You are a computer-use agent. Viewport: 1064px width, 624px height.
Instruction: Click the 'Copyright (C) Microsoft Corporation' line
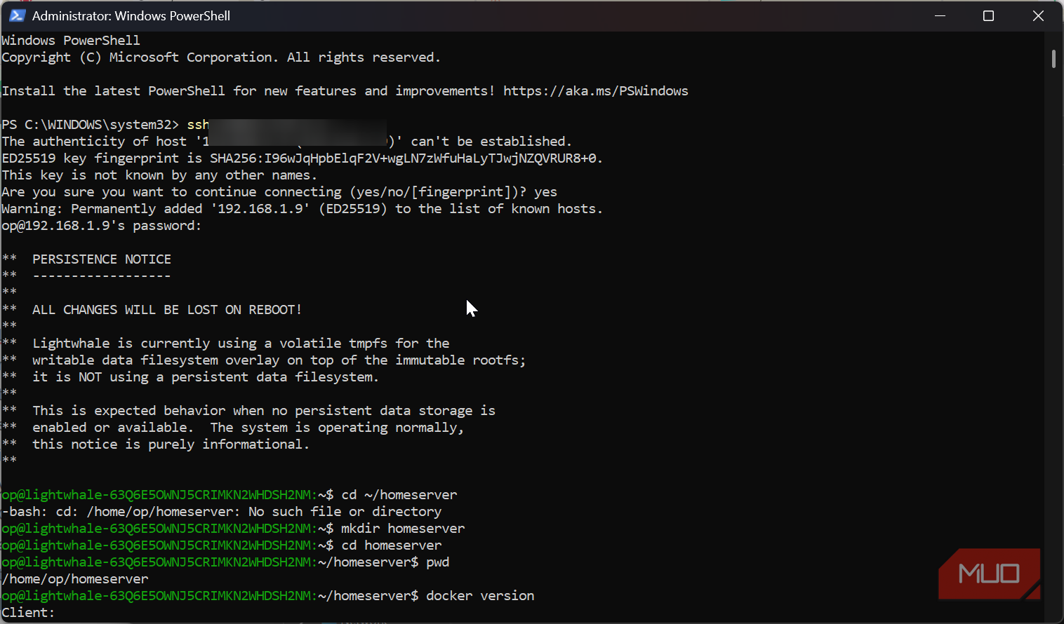pos(221,57)
